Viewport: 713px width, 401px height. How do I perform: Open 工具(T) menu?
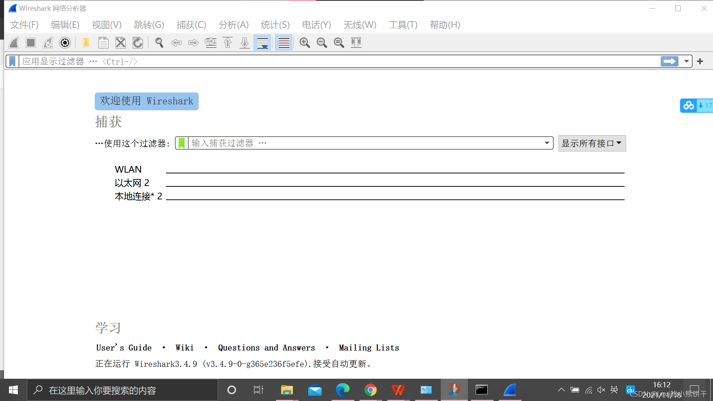403,25
